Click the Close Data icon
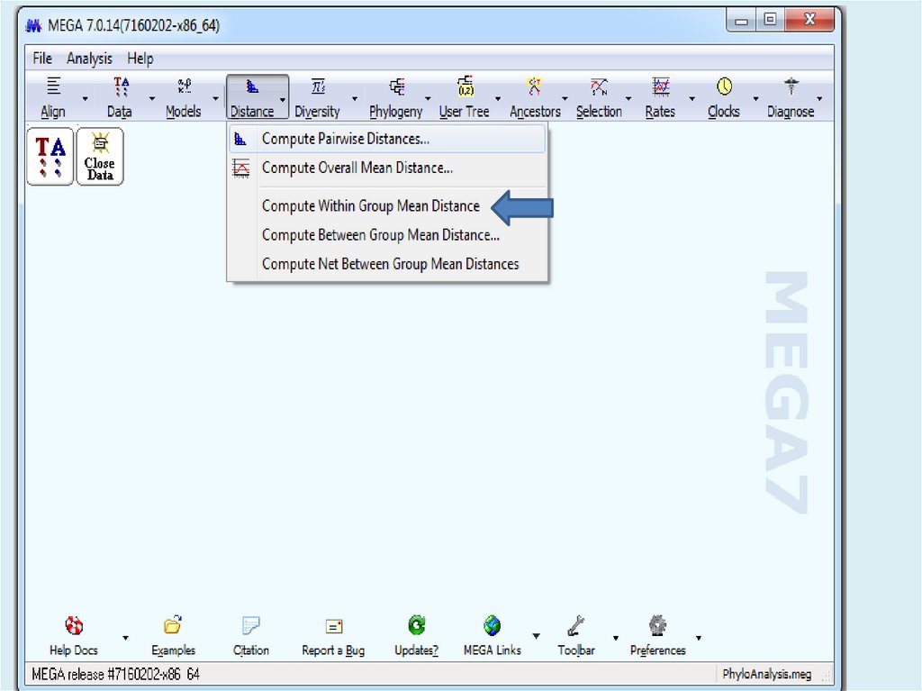The image size is (922, 691). pyautogui.click(x=100, y=156)
